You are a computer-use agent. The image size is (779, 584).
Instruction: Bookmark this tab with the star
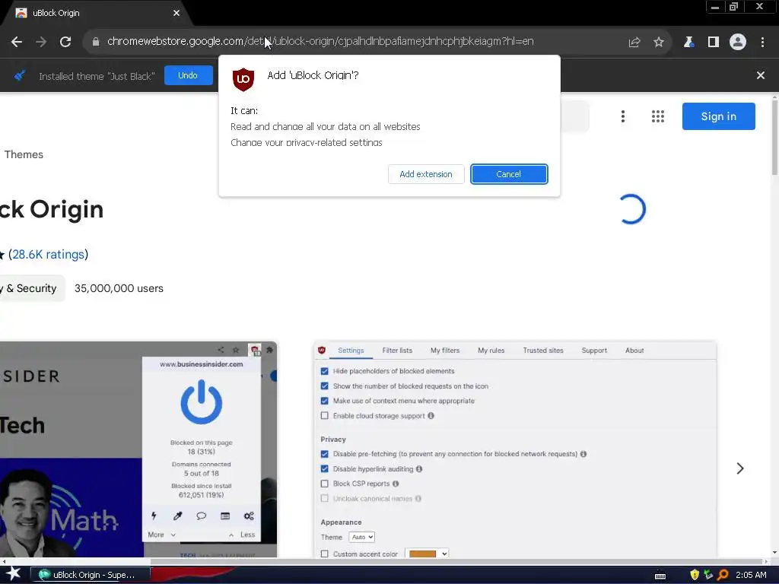(x=659, y=43)
